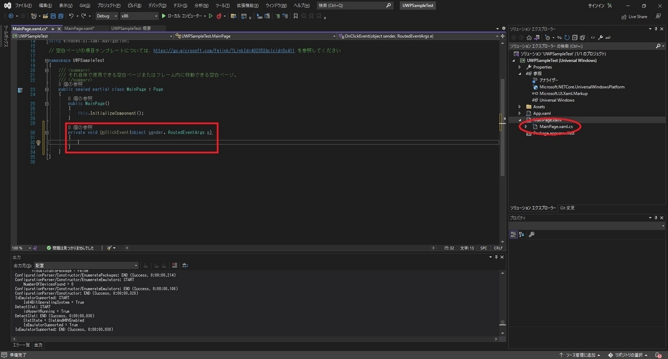The image size is (668, 359).
Task: Click the Undo arrow icon
Action: point(71,16)
